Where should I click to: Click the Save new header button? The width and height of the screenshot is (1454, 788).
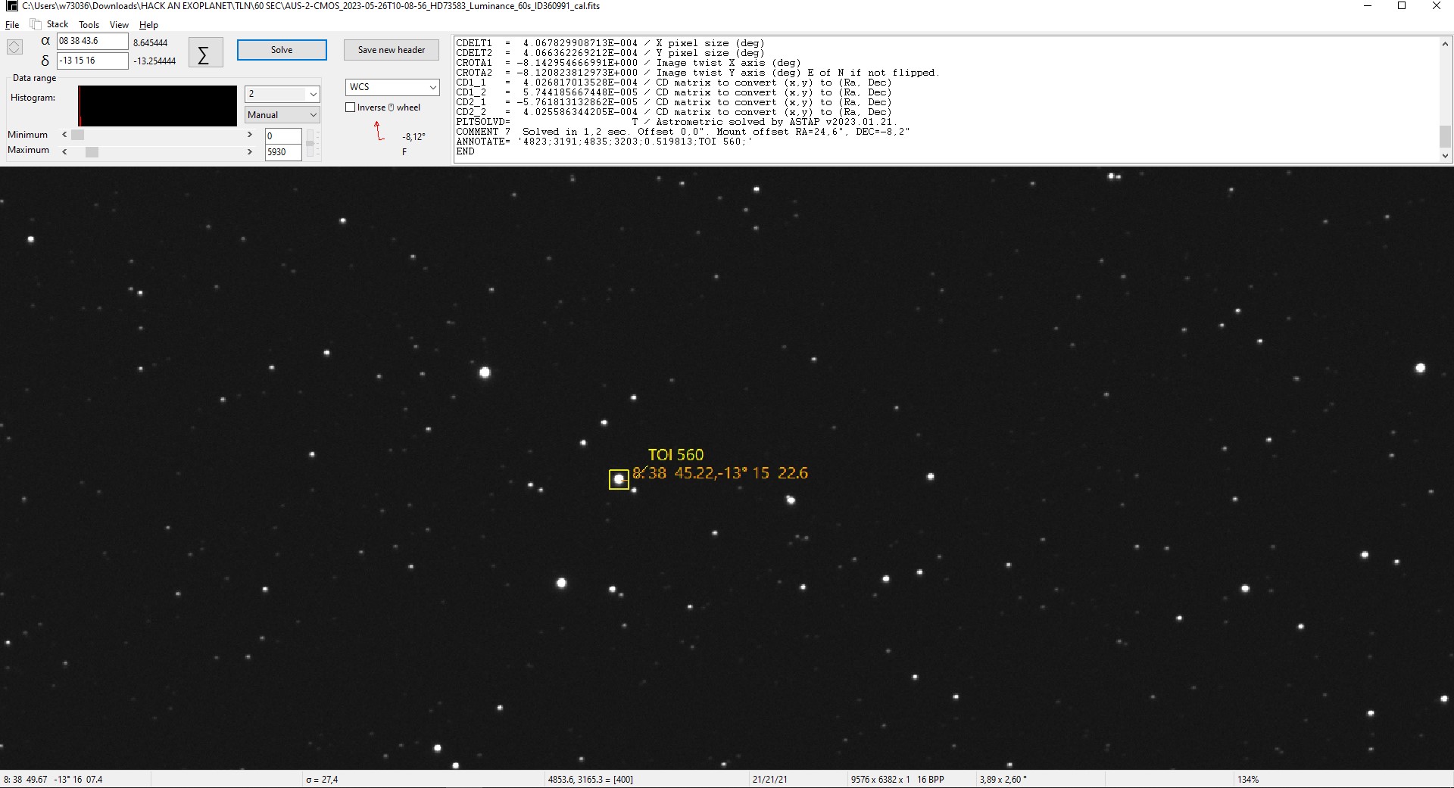[x=391, y=49]
